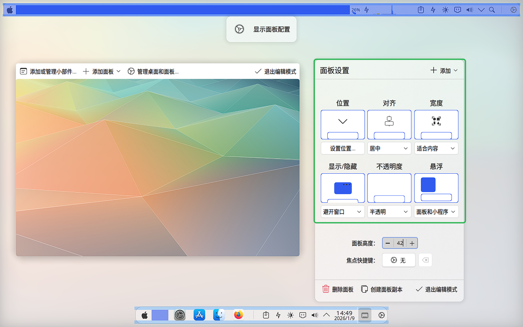
Task: Expand the 半透明 opacity dropdown
Action: click(x=389, y=212)
